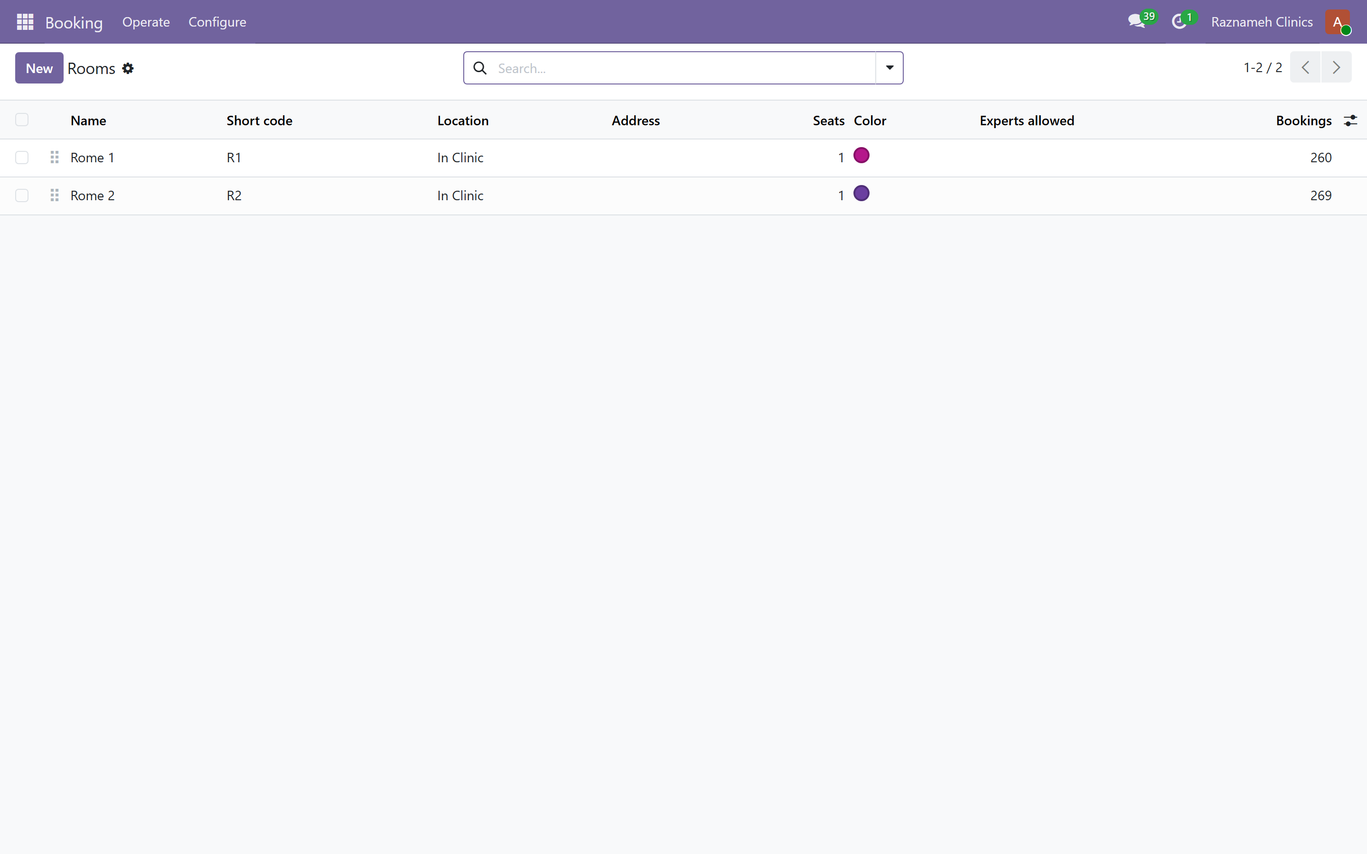Click Rome 1 In Clinic location

460,158
